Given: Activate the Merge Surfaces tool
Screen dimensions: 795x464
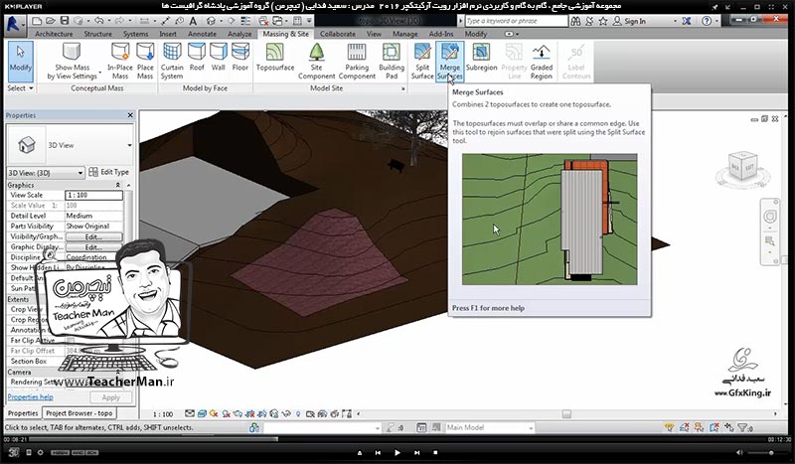Looking at the screenshot, I should (450, 61).
